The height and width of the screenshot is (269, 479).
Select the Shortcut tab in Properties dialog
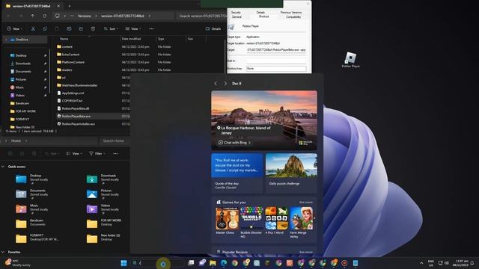point(263,16)
